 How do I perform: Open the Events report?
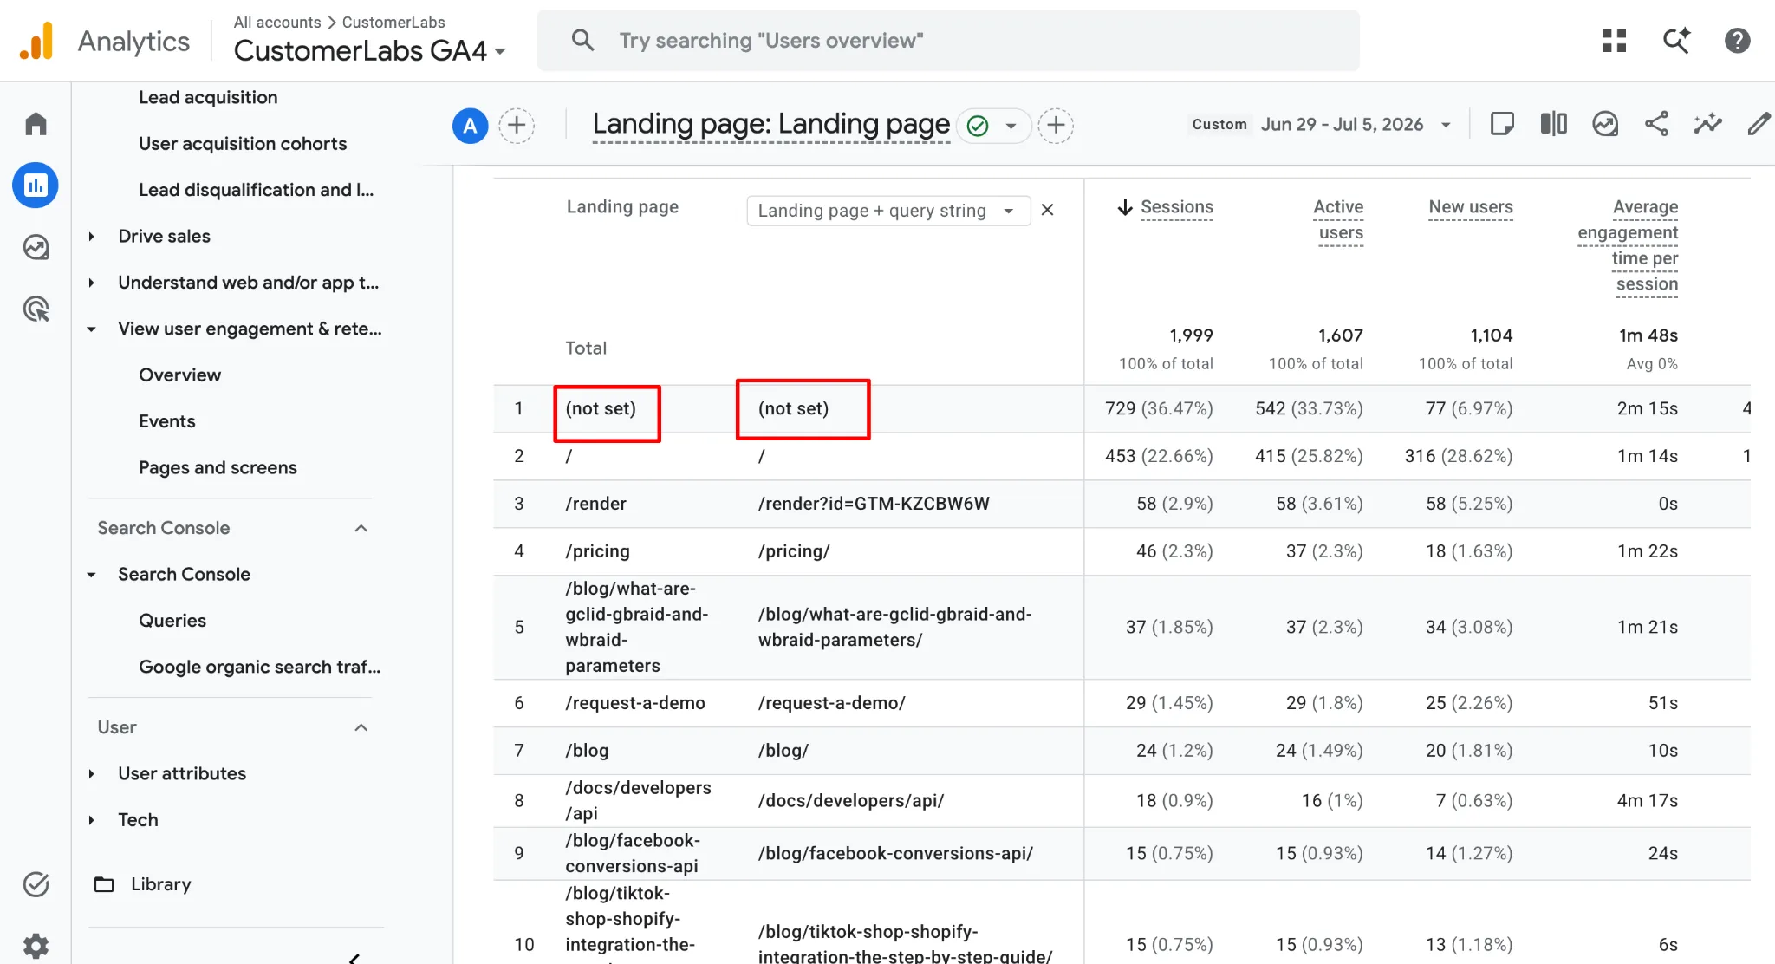point(166,421)
